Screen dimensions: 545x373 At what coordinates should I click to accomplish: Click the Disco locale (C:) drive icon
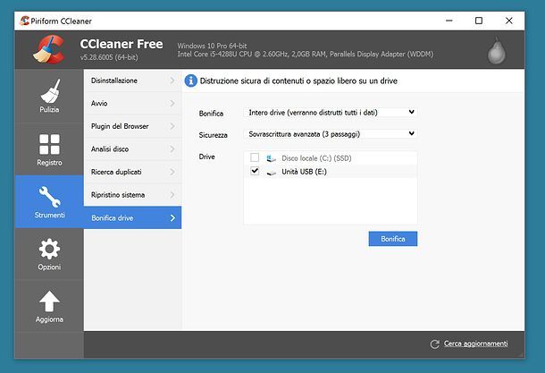[271, 158]
